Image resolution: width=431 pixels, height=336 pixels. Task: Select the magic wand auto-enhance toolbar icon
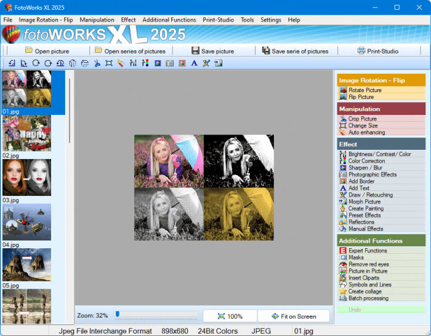121,63
